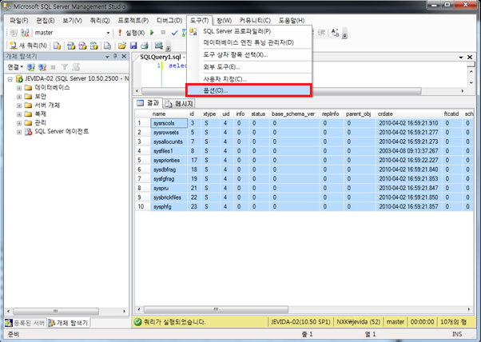Close the SQLQuery1.sql document tab
Image resolution: width=481 pixels, height=342 pixels.
click(x=470, y=57)
